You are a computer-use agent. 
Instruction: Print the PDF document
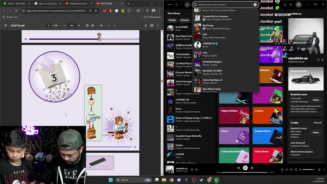(x=152, y=26)
